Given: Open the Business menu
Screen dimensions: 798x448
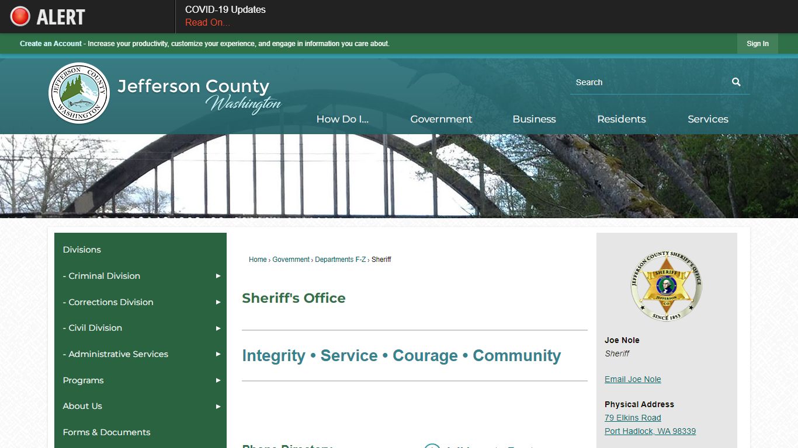Looking at the screenshot, I should tap(534, 119).
